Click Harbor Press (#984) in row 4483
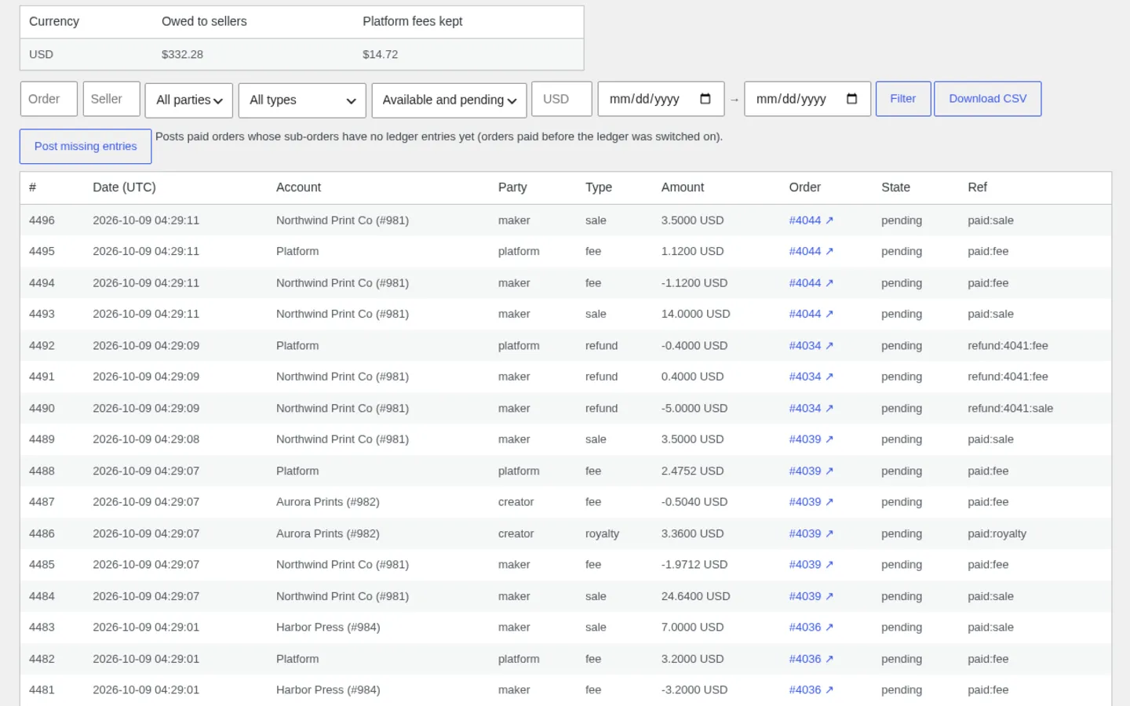 click(x=328, y=628)
